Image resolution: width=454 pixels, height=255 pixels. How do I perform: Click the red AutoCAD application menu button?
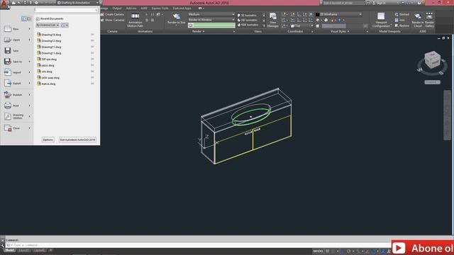click(4, 4)
